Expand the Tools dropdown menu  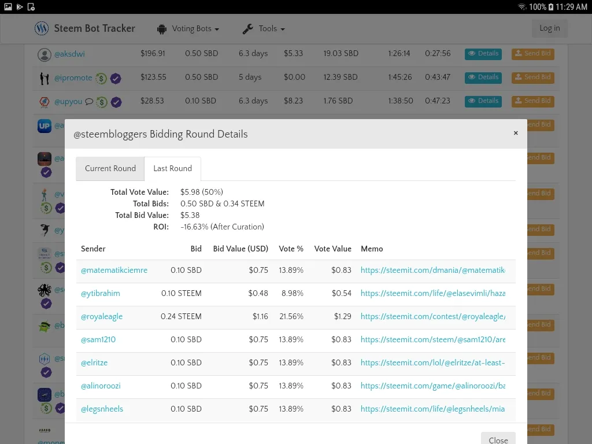[264, 29]
